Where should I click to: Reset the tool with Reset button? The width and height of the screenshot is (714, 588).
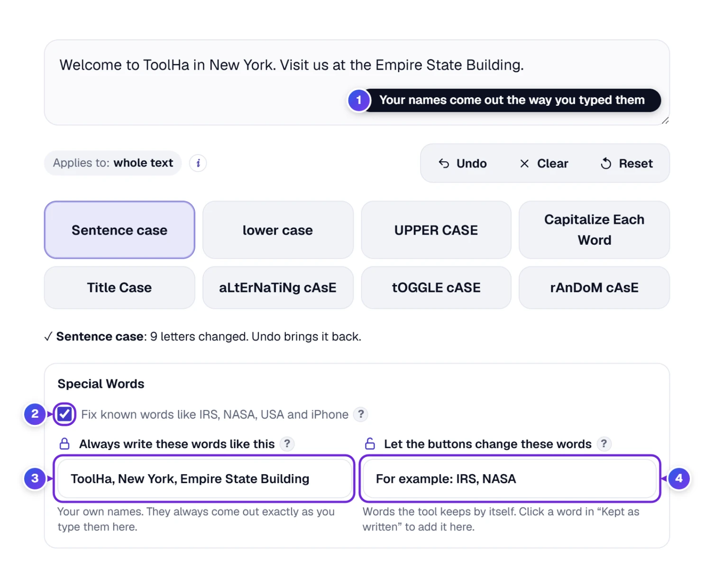click(x=627, y=164)
